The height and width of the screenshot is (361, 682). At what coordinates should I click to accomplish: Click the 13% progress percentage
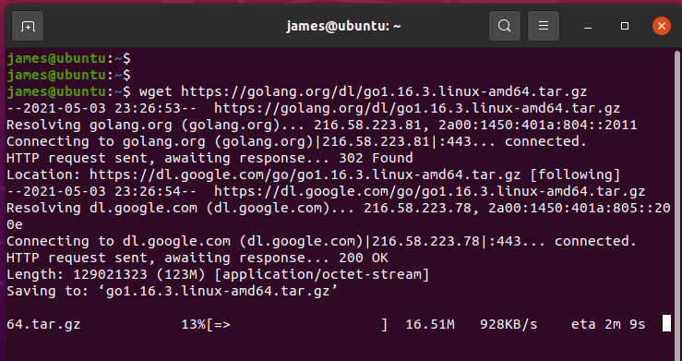193,324
